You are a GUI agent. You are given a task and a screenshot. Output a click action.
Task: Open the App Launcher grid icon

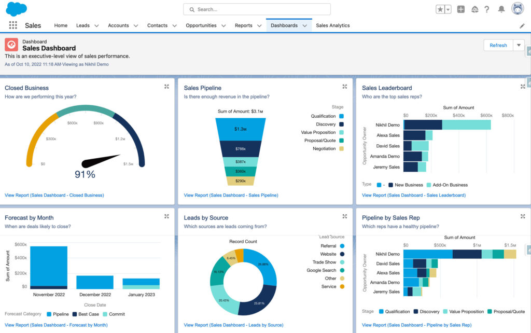pos(13,25)
